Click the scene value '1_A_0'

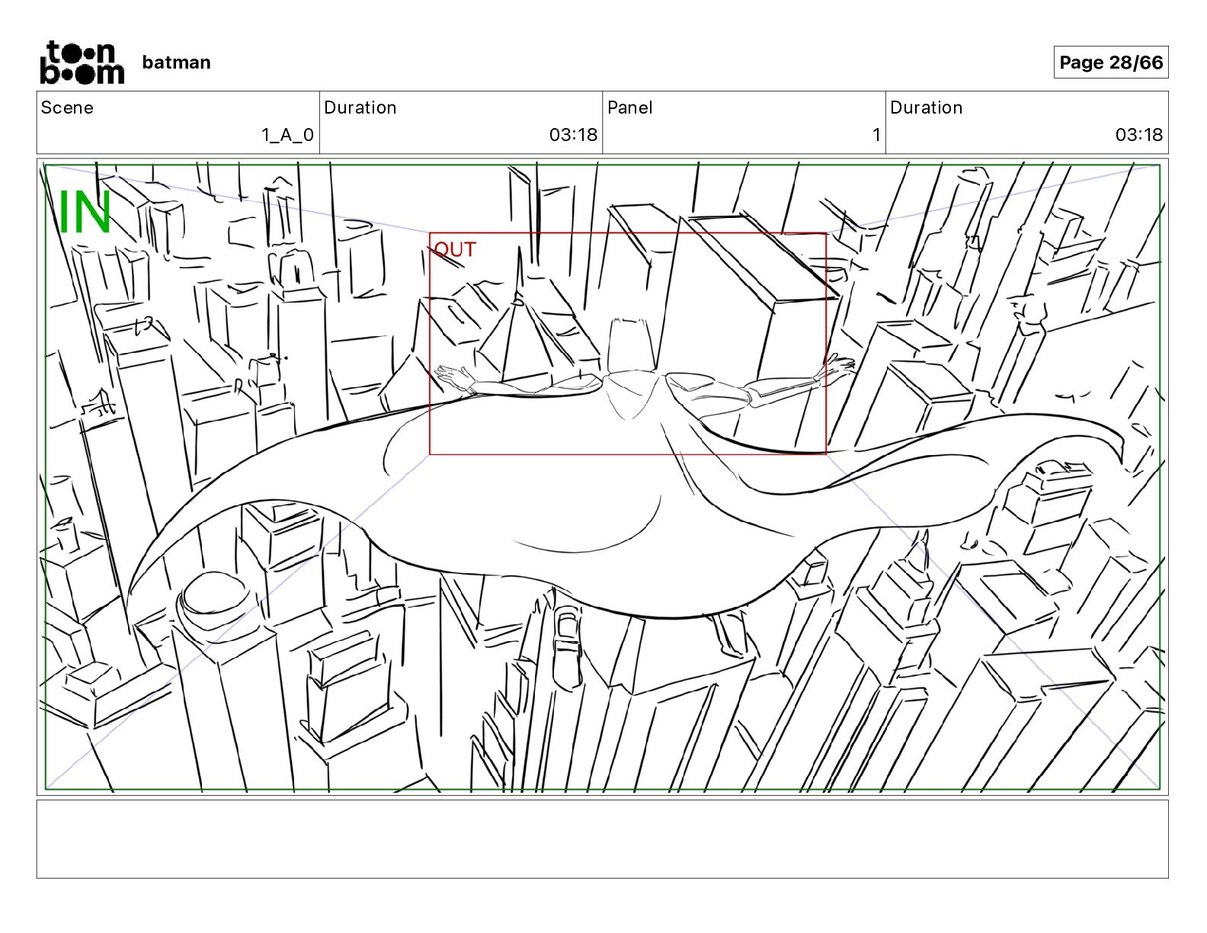pyautogui.click(x=287, y=135)
